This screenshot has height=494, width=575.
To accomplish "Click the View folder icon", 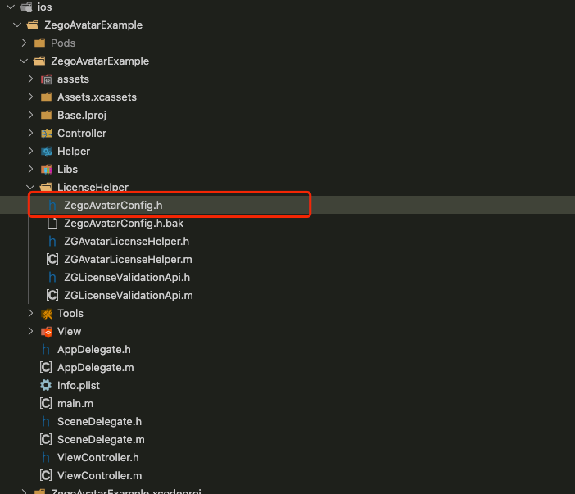I will (x=46, y=332).
